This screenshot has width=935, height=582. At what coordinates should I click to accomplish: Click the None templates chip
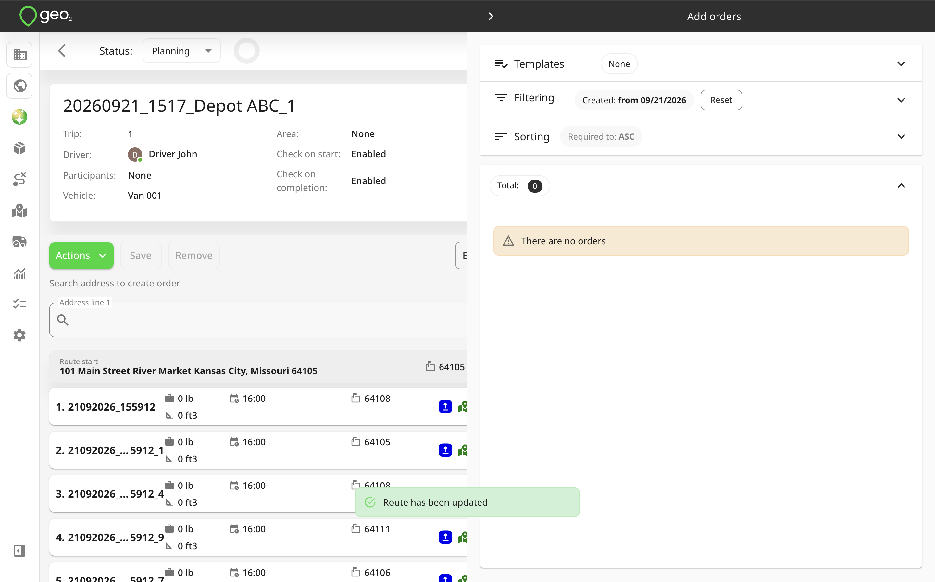[619, 64]
